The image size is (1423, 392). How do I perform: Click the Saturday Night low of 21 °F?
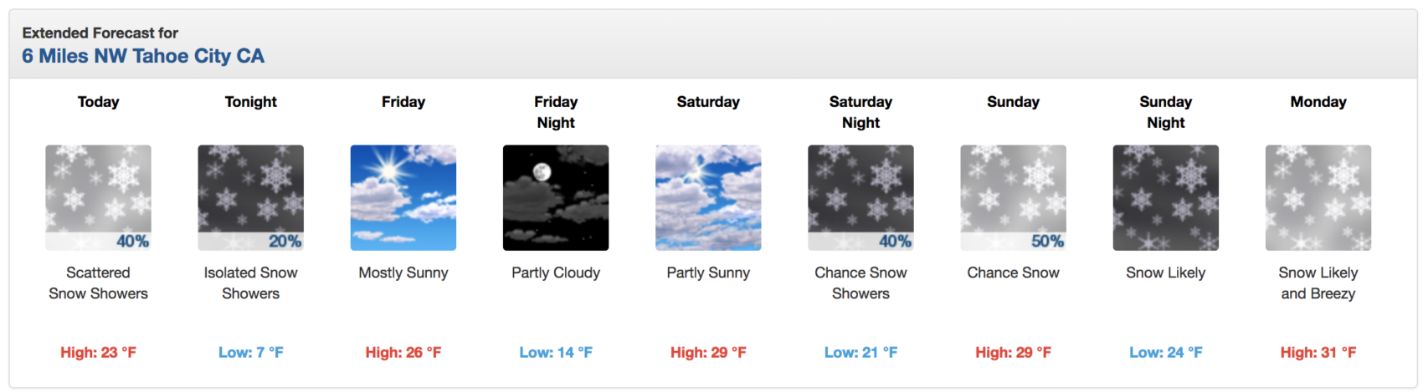pos(860,353)
